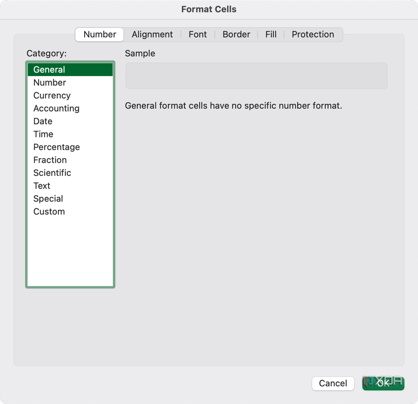Open the Fill tab
The image size is (418, 404).
tap(271, 34)
